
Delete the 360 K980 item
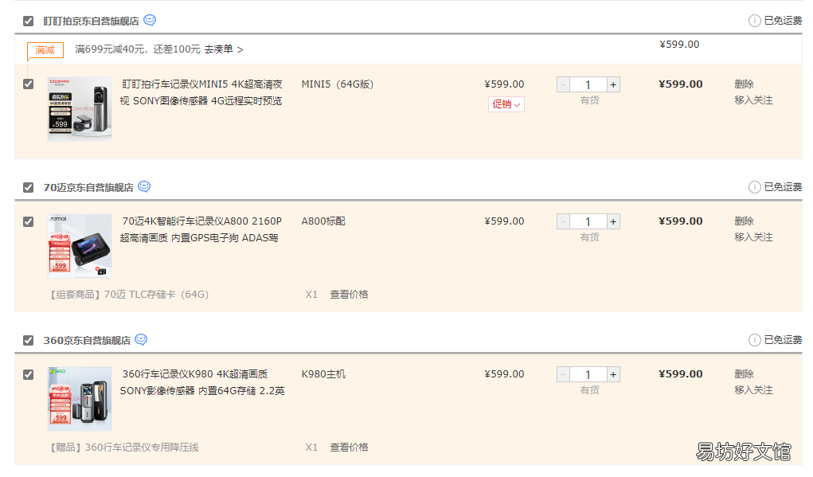pyautogui.click(x=744, y=373)
